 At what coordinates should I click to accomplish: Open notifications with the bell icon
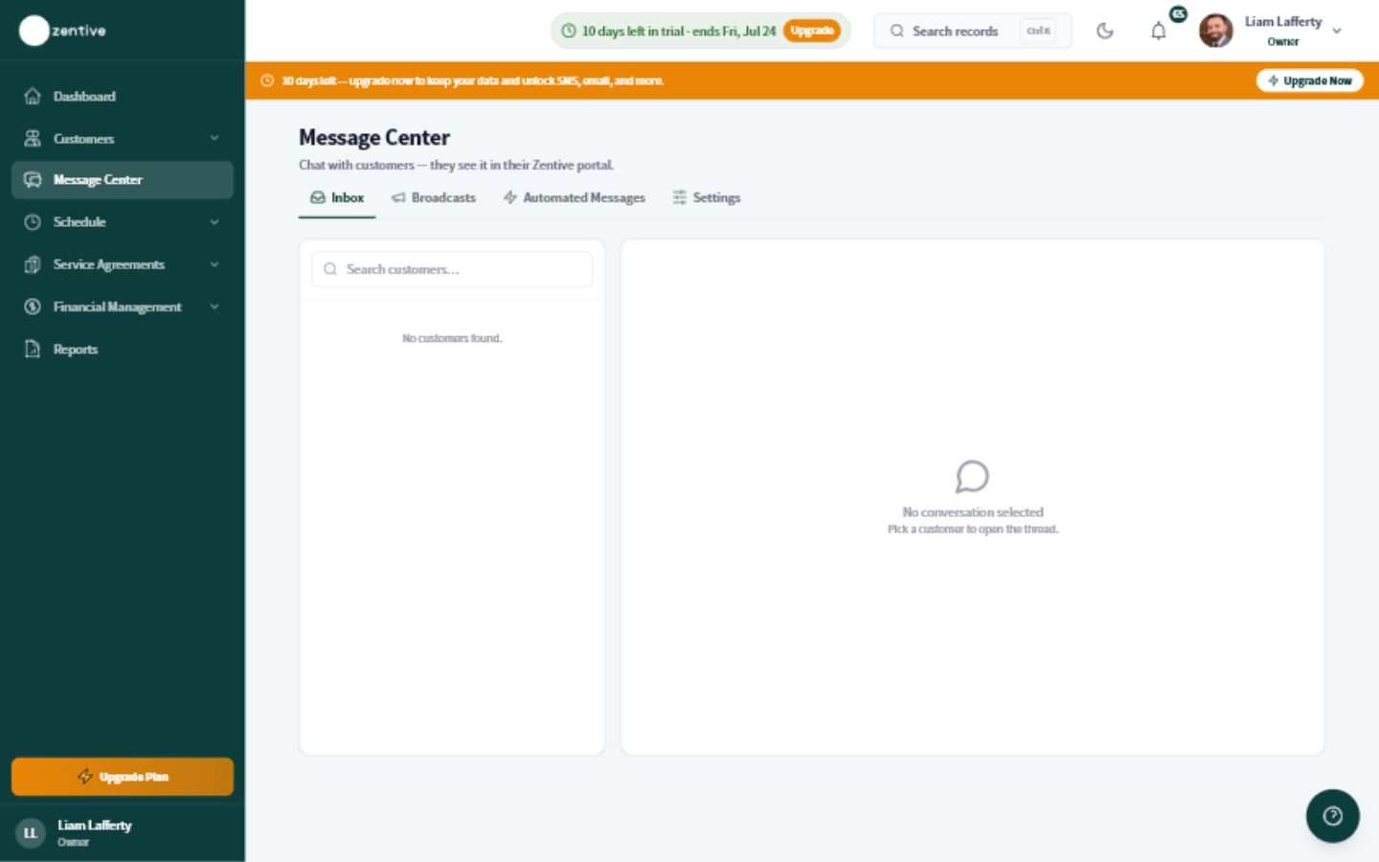click(x=1159, y=32)
